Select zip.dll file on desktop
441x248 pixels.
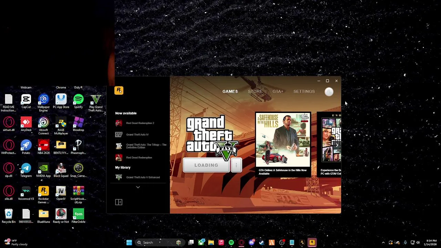(9, 170)
